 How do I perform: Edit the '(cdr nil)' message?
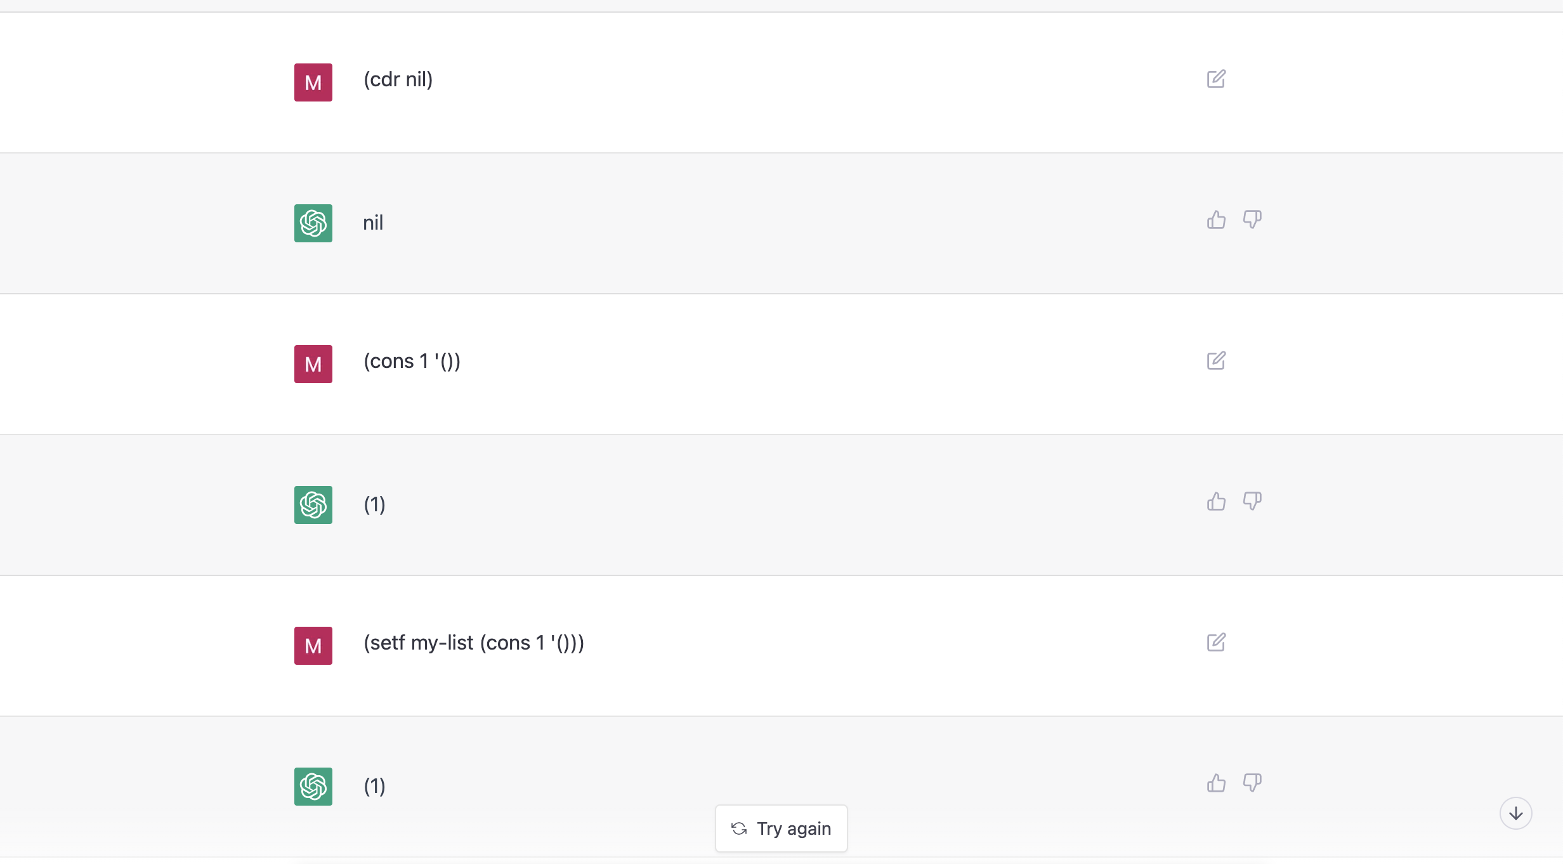[1216, 79]
